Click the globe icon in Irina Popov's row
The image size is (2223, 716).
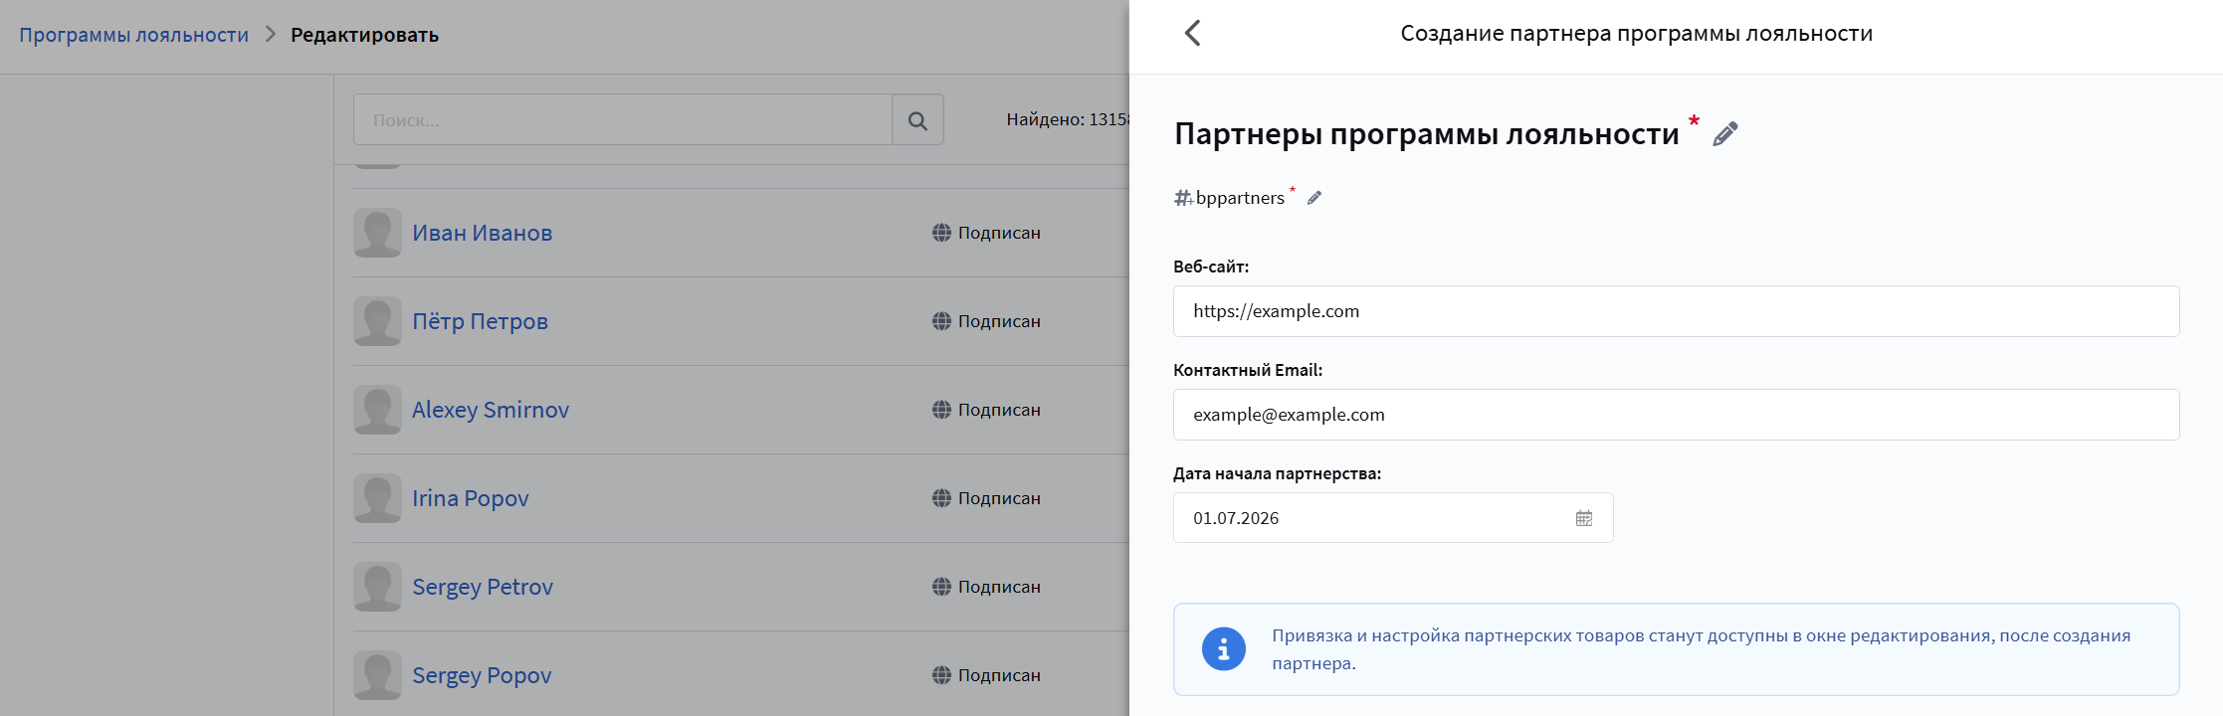[941, 498]
